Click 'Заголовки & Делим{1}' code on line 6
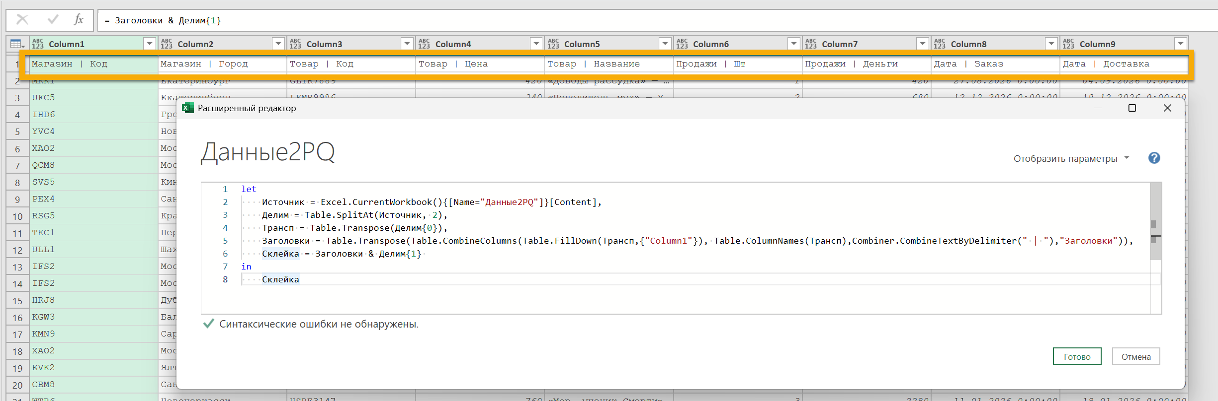Screen dimensions: 1218x401 coord(368,254)
